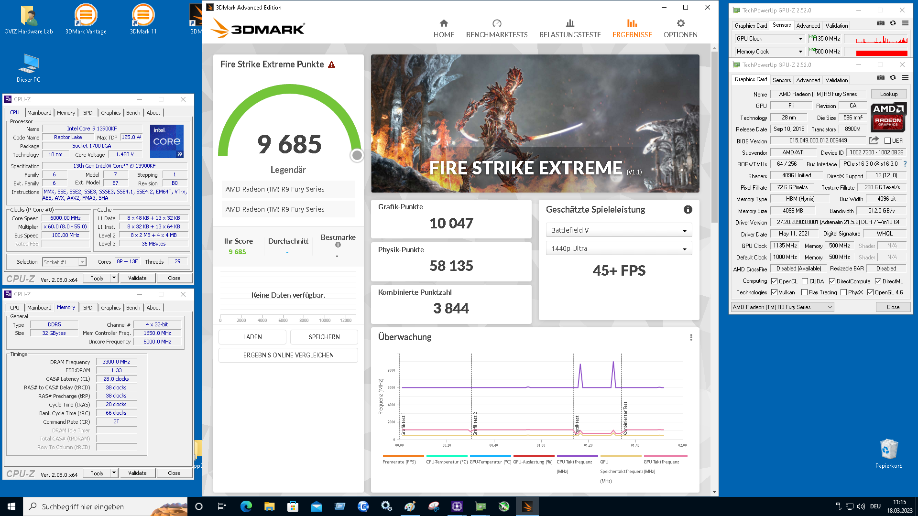This screenshot has height=516, width=918.
Task: Click the BIOS export share icon in GPU-Z
Action: tap(874, 140)
